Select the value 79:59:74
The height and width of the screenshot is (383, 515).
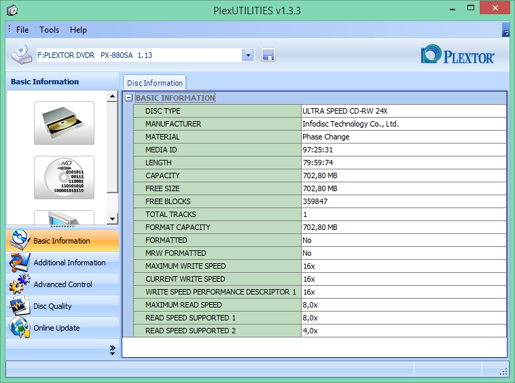click(317, 163)
